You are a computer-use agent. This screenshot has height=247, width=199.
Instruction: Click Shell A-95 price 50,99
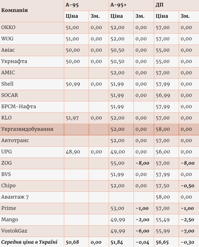point(76,84)
